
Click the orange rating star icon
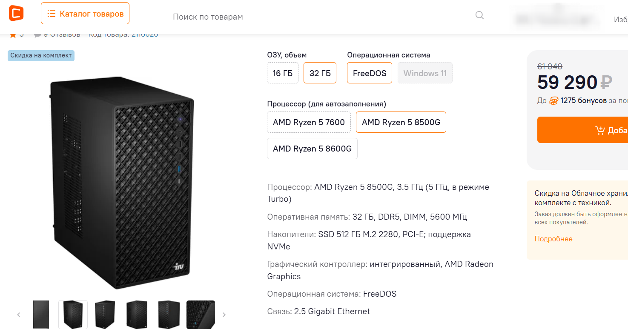coord(13,35)
